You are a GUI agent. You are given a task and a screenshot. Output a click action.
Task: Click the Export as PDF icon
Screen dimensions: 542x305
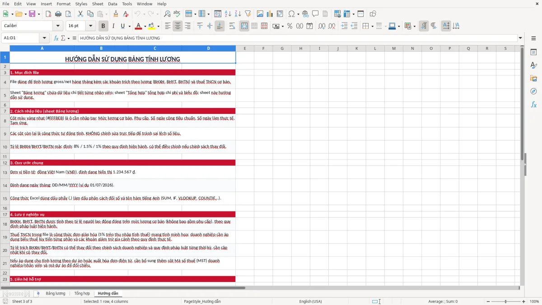point(48,14)
